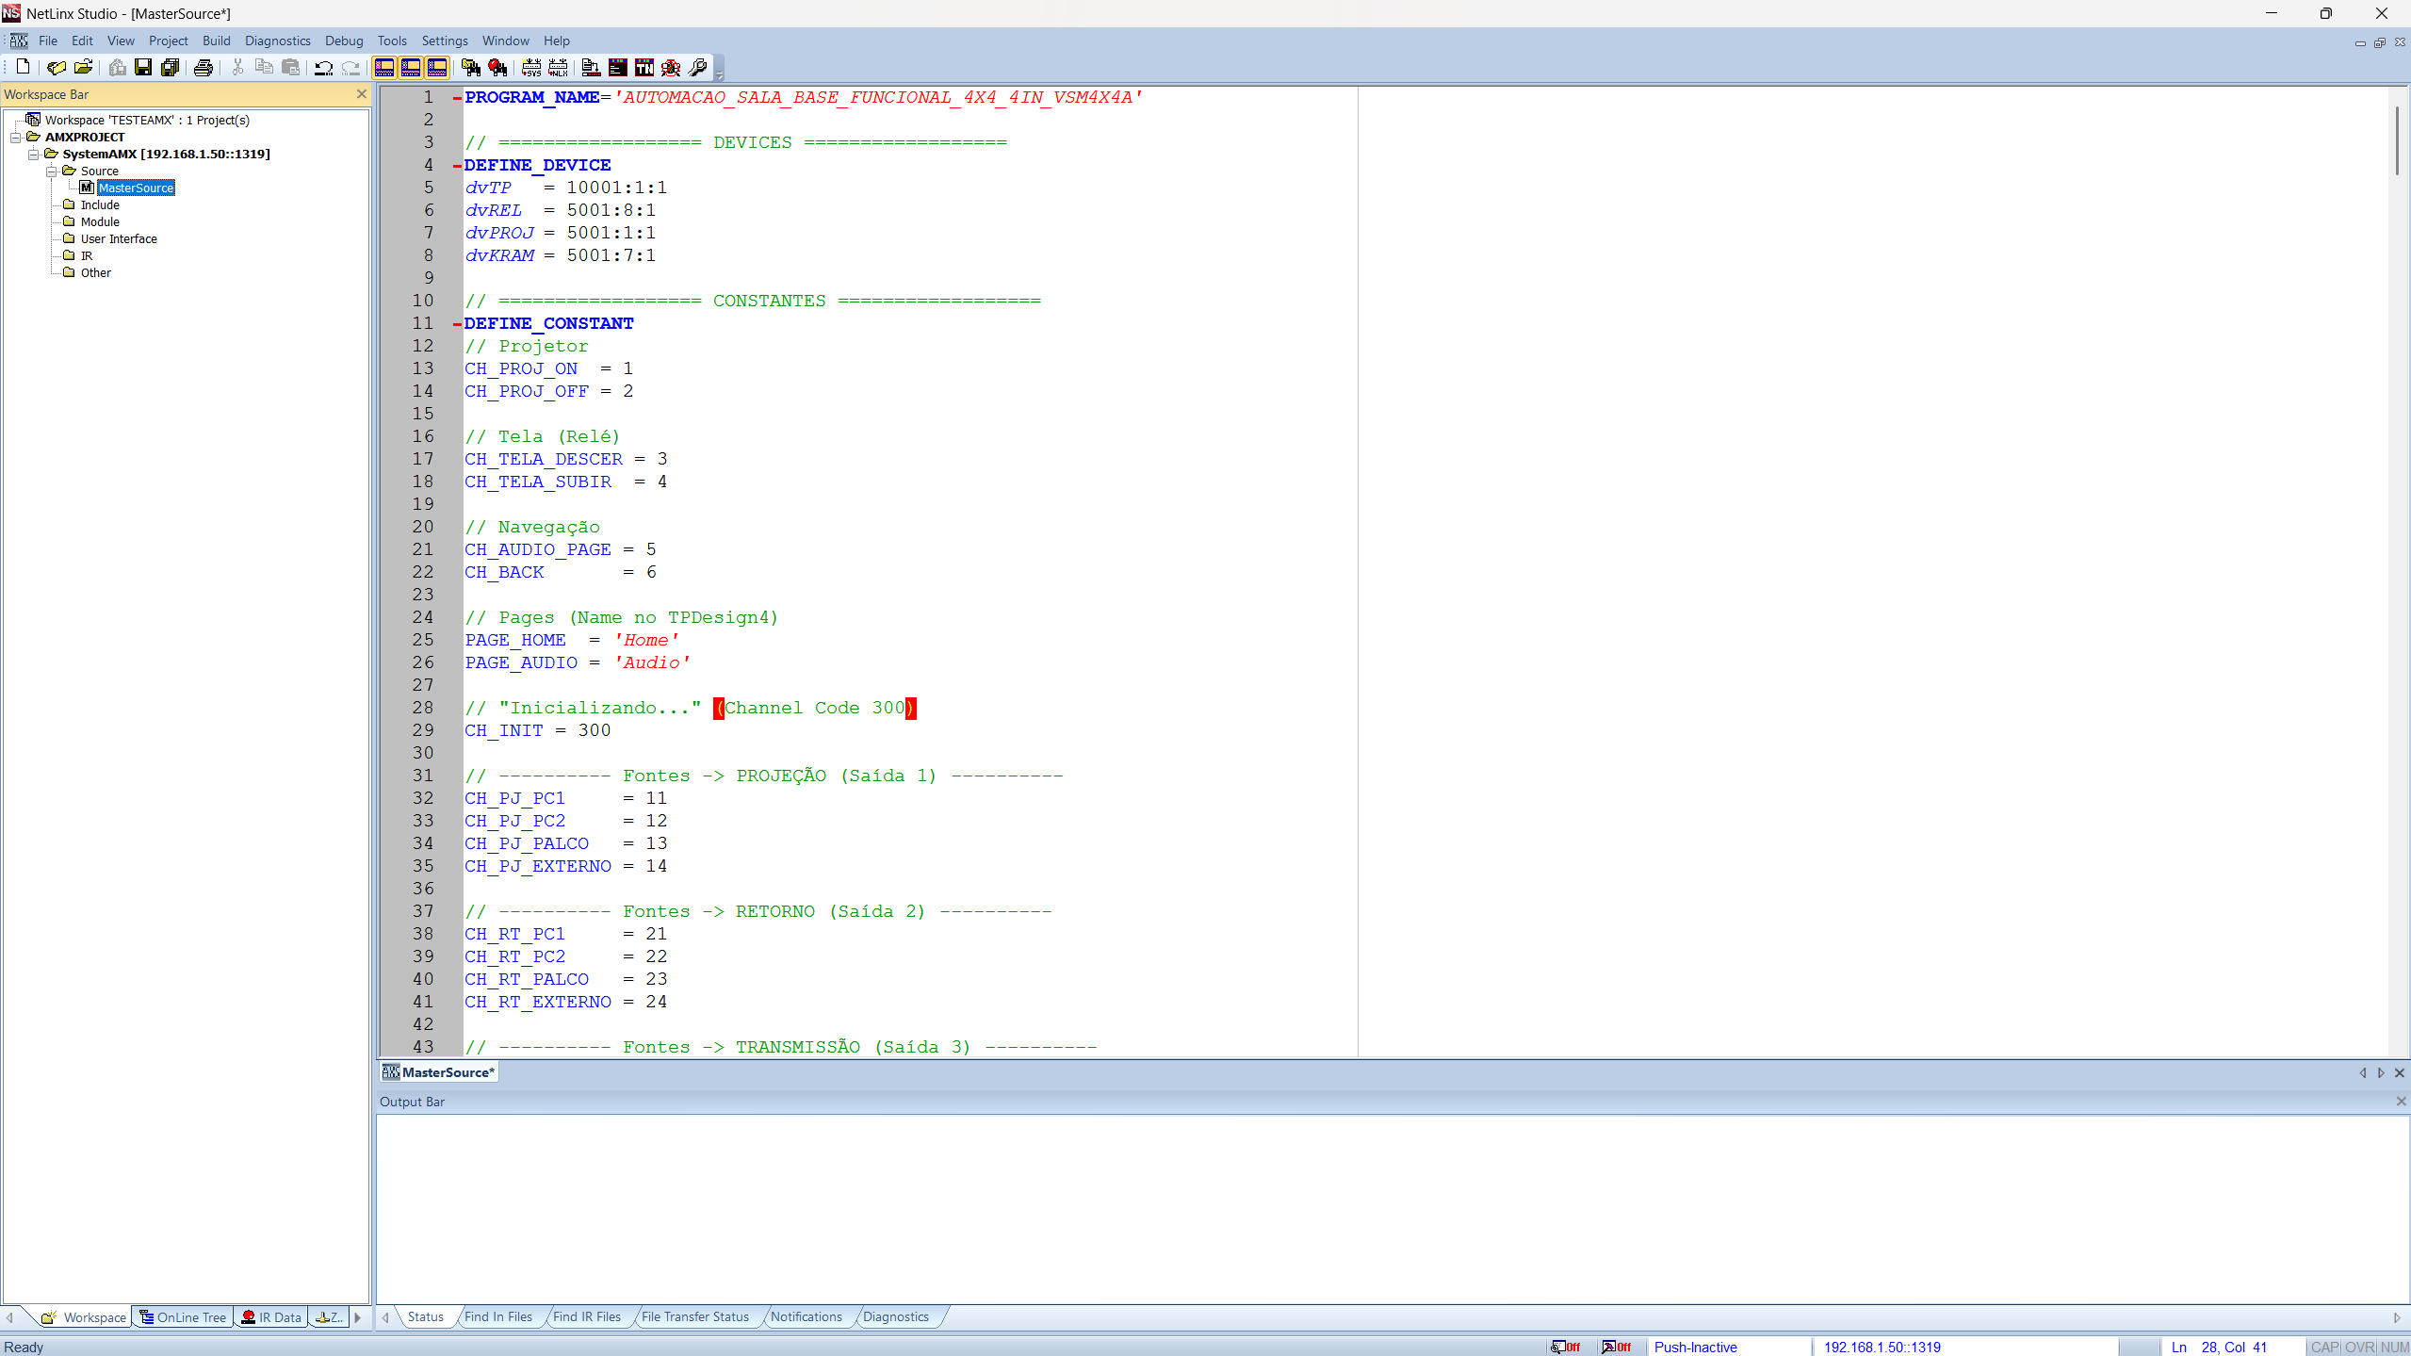Collapse the SystemAMX system node
2411x1356 pixels.
34,154
